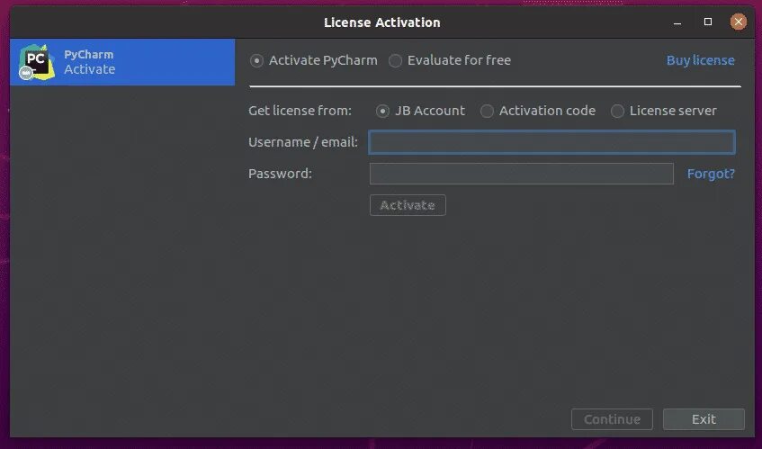Click the Activate button

click(x=408, y=205)
